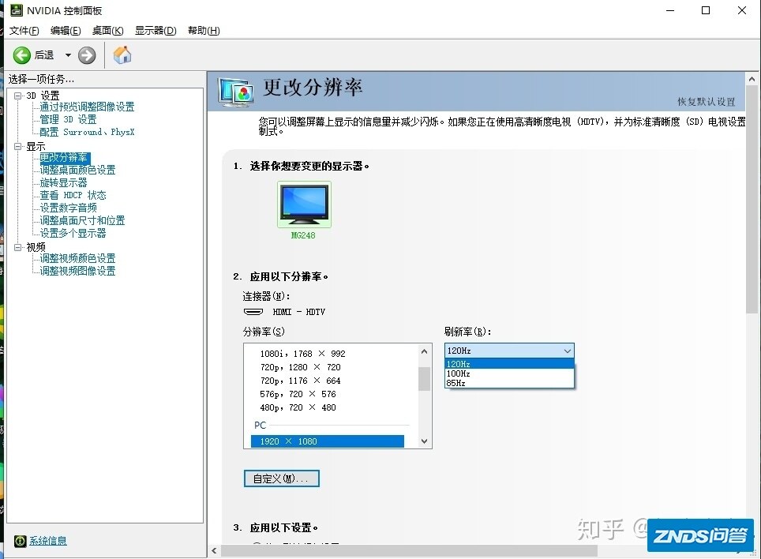Open the Back history dropdown arrow
761x559 pixels.
click(68, 55)
